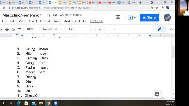Close the active Docs tab
Viewport: 189px width, 106px height.
click(x=56, y=3)
